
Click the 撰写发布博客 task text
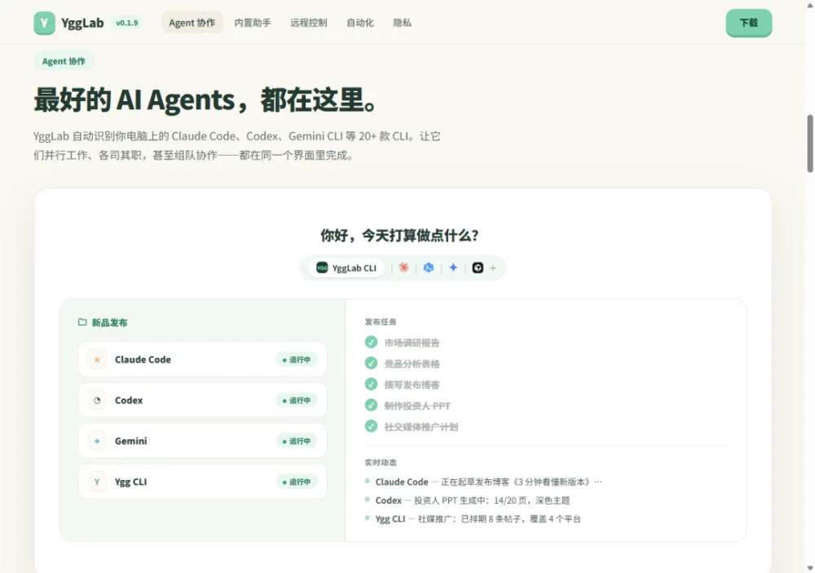(x=412, y=385)
